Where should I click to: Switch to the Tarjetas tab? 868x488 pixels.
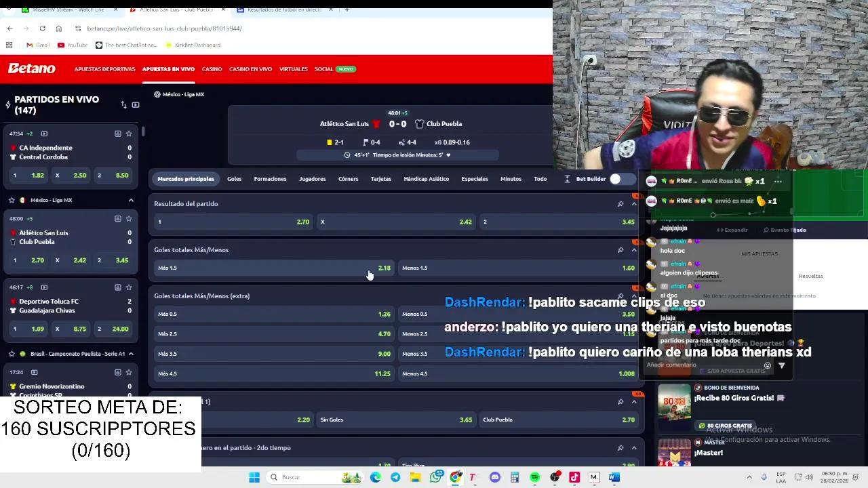[381, 179]
